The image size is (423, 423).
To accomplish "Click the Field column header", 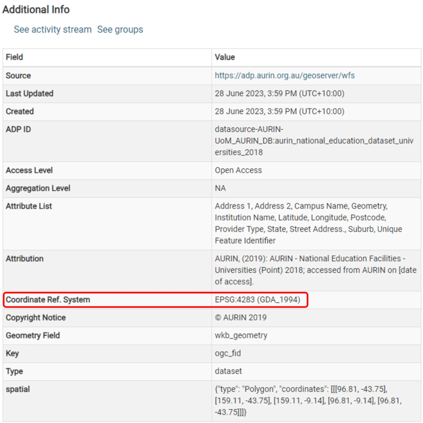I will pyautogui.click(x=14, y=57).
